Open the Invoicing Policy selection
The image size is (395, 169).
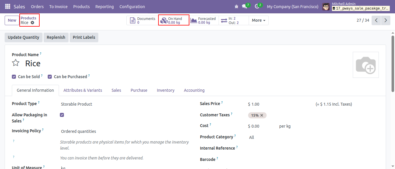tap(124, 131)
